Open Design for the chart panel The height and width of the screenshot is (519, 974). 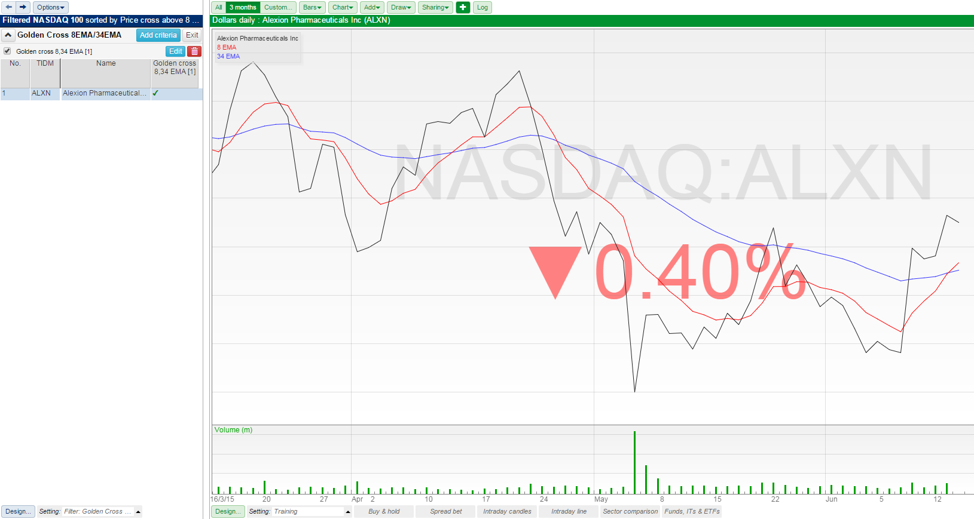(x=228, y=512)
